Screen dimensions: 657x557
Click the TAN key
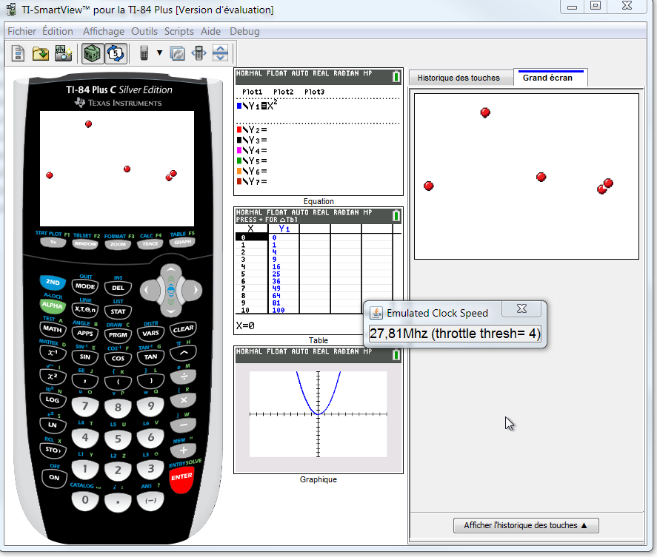150,357
